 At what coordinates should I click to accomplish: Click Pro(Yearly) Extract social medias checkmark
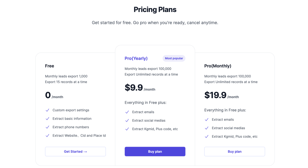coord(127,120)
